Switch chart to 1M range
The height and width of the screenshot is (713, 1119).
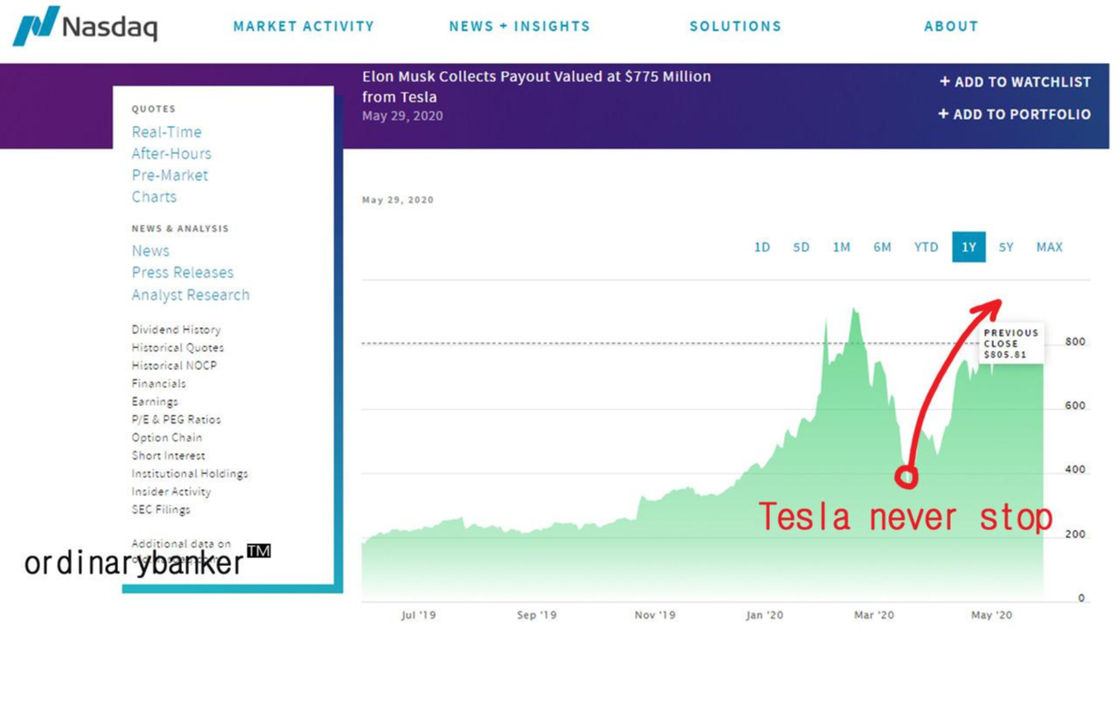pos(842,248)
